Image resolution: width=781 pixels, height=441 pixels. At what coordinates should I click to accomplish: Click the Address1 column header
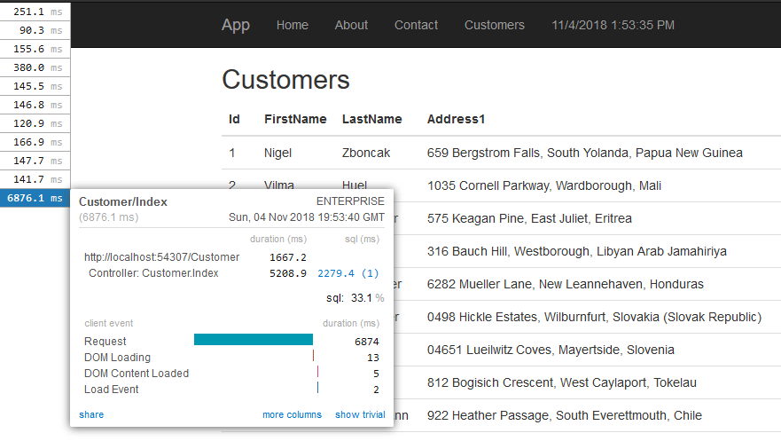point(456,119)
